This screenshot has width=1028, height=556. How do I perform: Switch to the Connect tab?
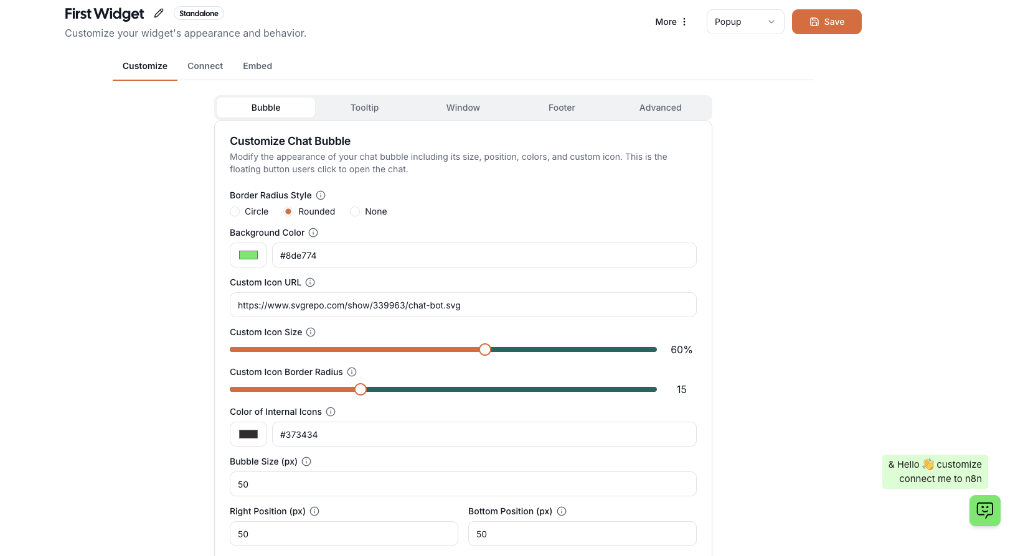(x=205, y=66)
